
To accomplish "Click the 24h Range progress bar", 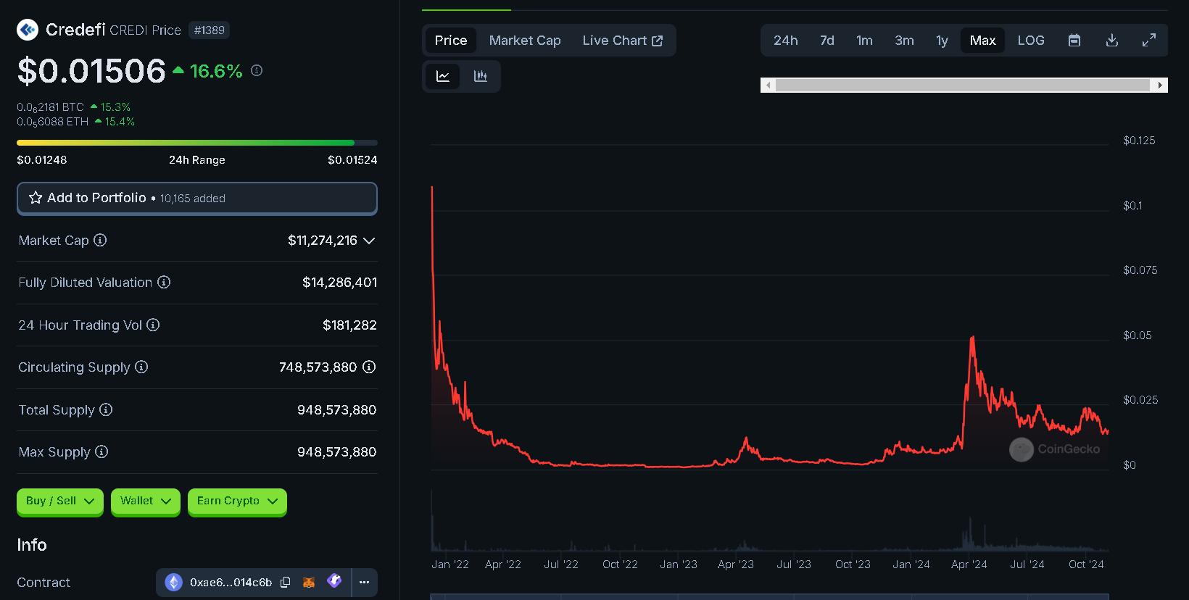I will click(x=197, y=143).
